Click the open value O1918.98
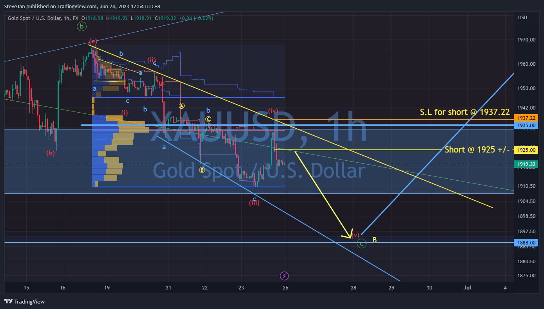This screenshot has height=309, width=544. tap(92, 18)
